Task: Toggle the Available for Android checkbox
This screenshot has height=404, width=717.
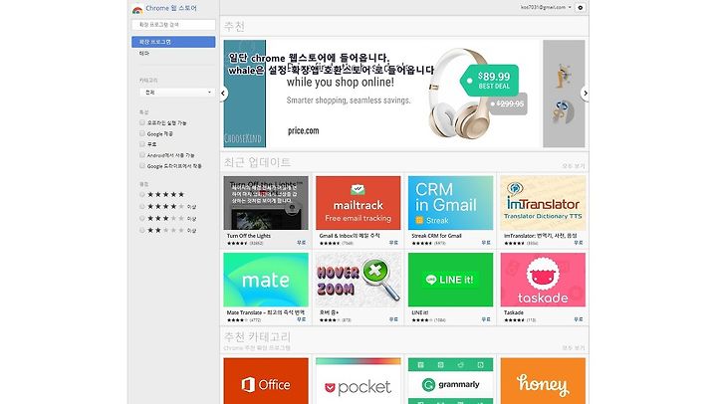Action: [142, 155]
